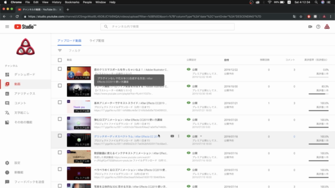
Task: Open the Thank you thumbnail video
Action: coord(79,107)
